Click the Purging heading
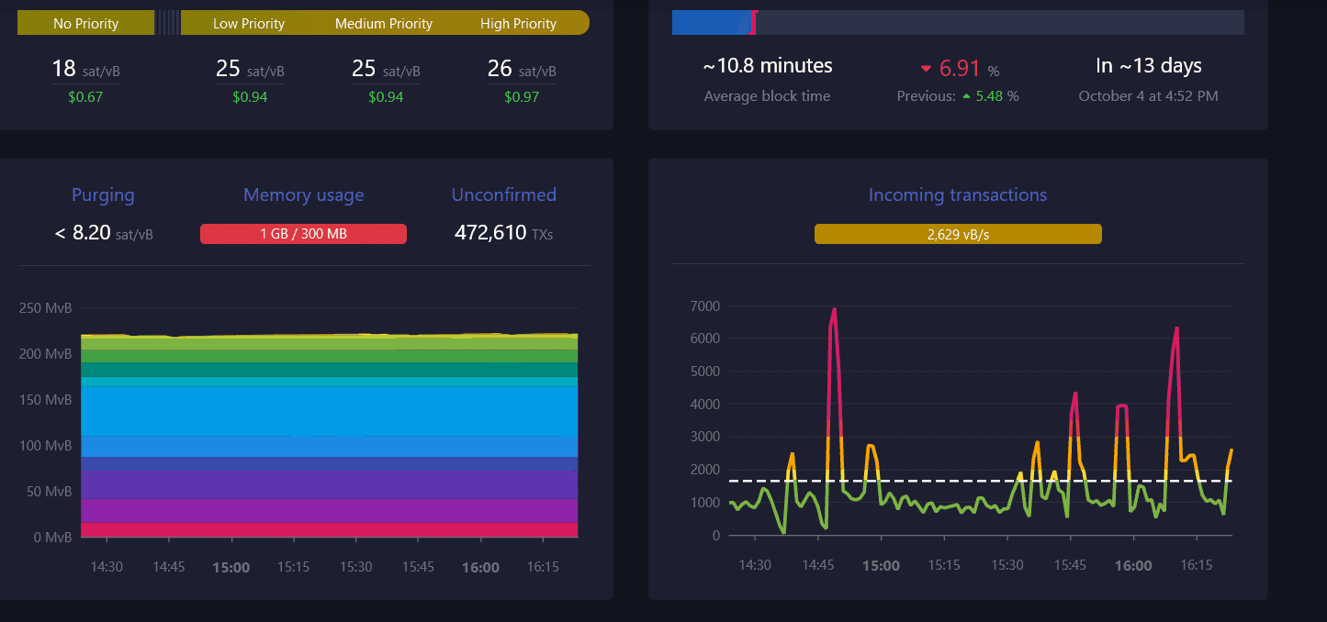This screenshot has height=622, width=1327. (103, 194)
